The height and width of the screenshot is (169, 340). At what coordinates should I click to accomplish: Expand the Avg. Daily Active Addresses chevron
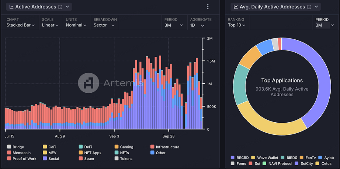(316, 7)
